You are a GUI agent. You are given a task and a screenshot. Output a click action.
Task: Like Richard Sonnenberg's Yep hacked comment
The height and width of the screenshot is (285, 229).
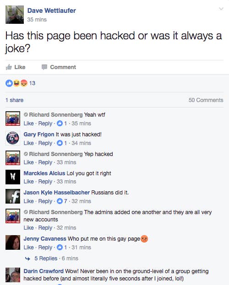(28, 162)
